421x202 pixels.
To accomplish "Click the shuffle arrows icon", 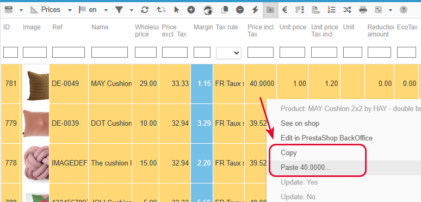I will click(x=347, y=10).
